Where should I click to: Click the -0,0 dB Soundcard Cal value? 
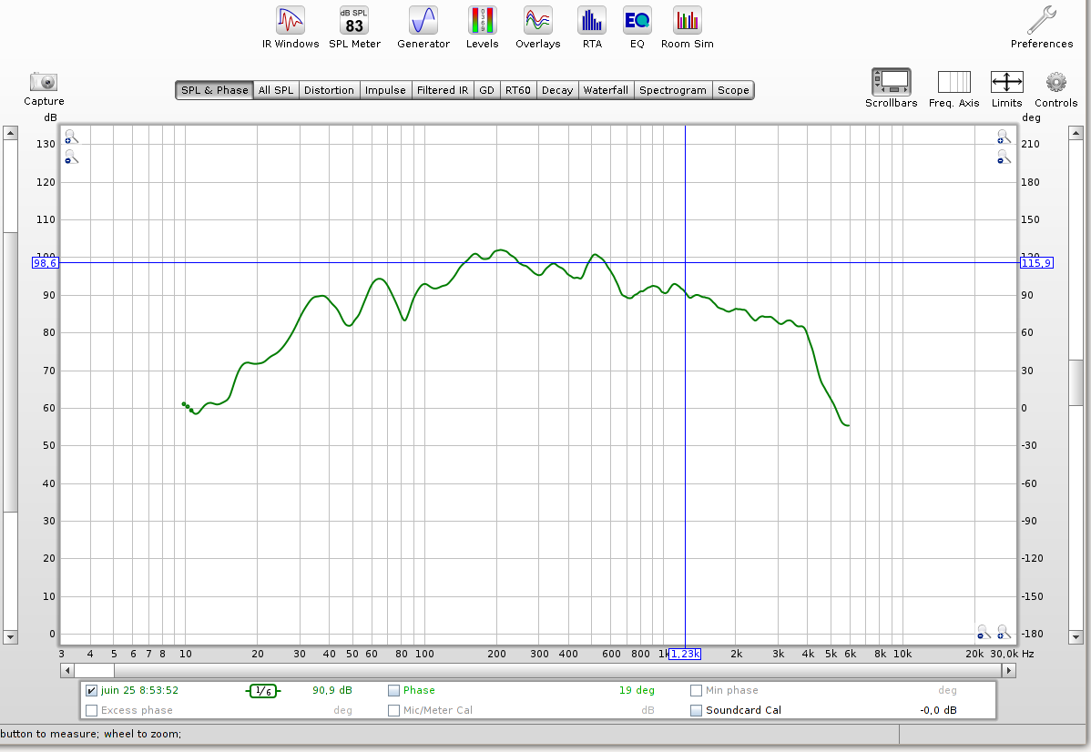[938, 710]
